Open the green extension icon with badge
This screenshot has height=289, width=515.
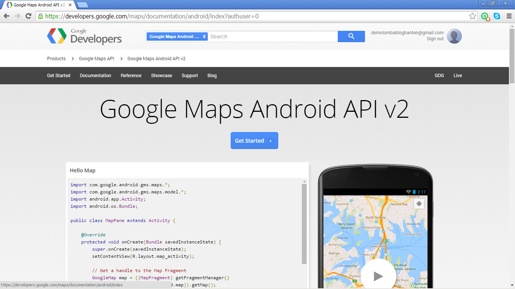coord(485,17)
